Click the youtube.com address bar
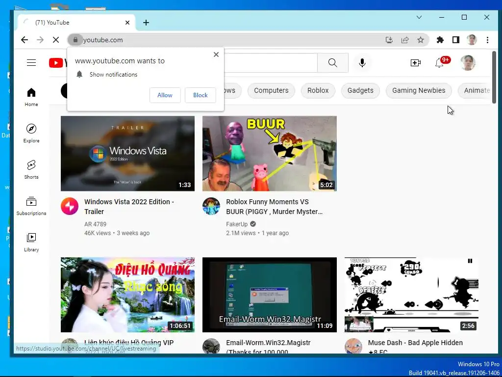502x377 pixels. pyautogui.click(x=224, y=40)
